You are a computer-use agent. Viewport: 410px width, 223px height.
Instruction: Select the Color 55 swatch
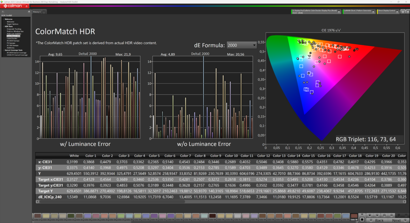point(354,216)
